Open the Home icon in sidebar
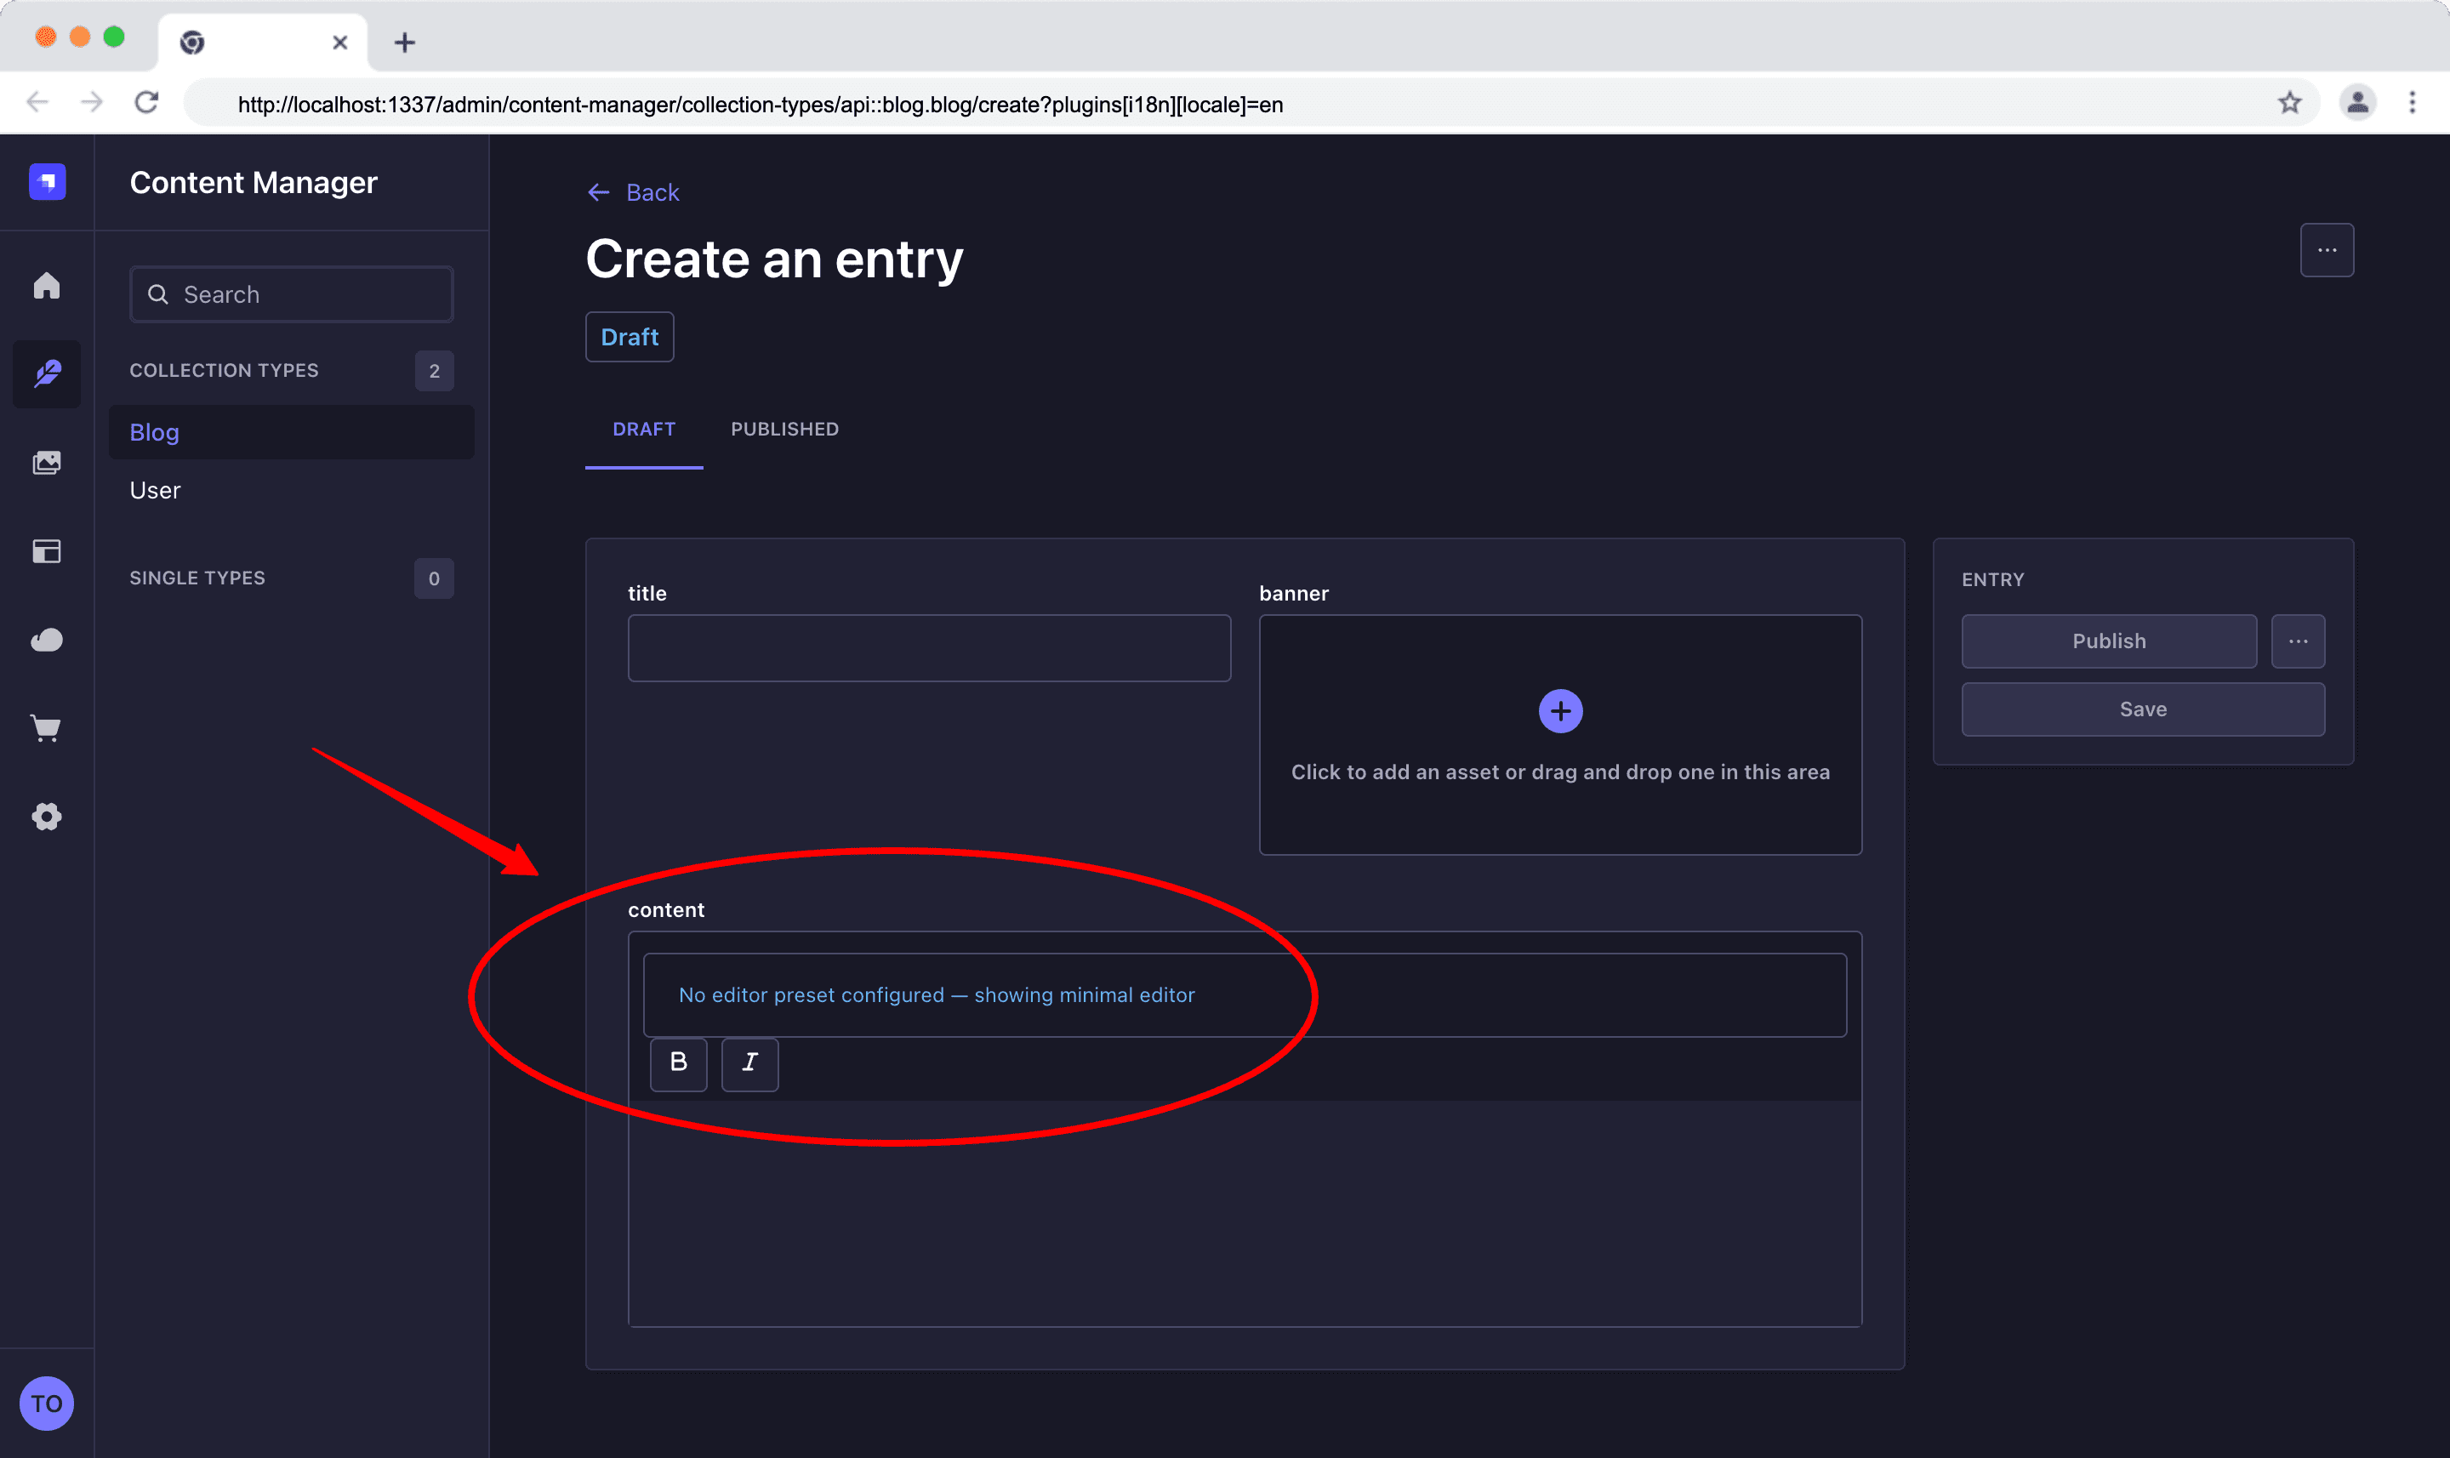The height and width of the screenshot is (1458, 2450). (46, 286)
